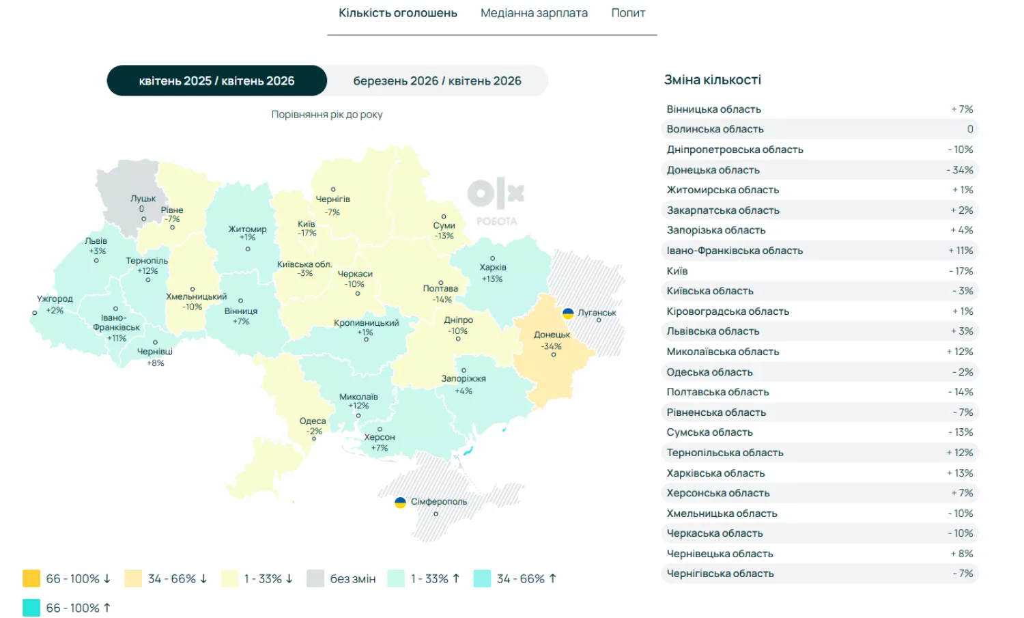Click the Київська область list row

tap(820, 291)
